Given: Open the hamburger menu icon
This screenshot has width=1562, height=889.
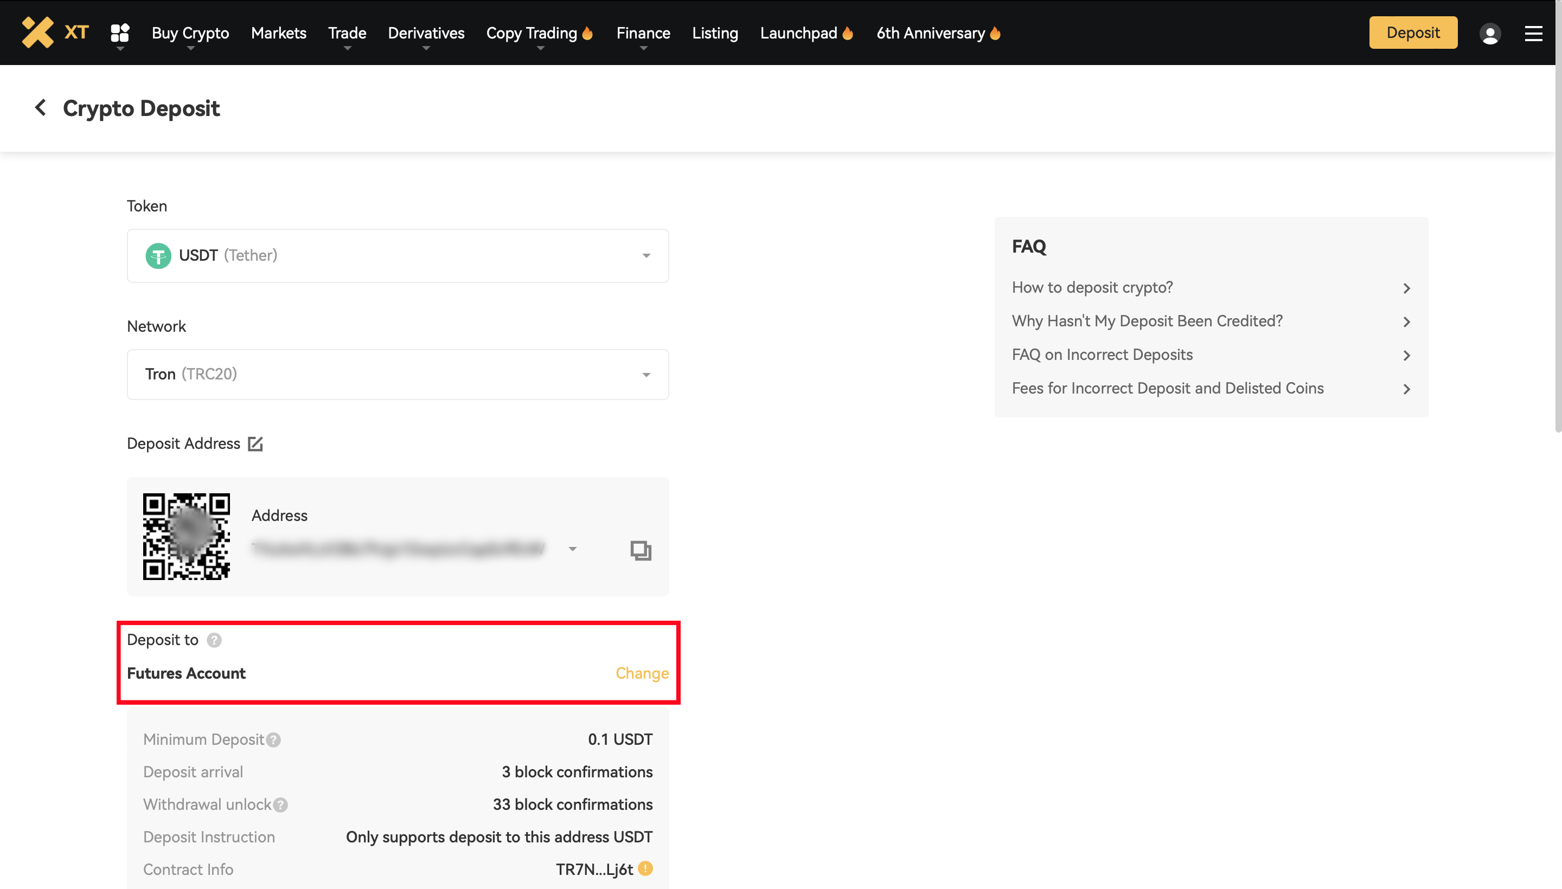Looking at the screenshot, I should (x=1533, y=33).
